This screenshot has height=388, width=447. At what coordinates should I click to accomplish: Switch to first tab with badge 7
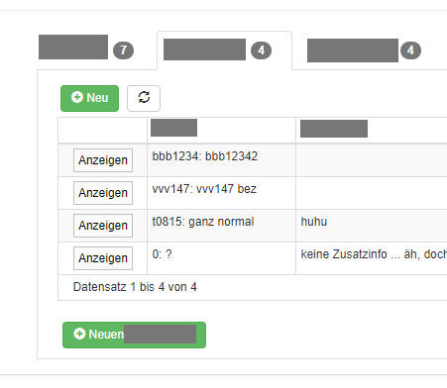[86, 50]
